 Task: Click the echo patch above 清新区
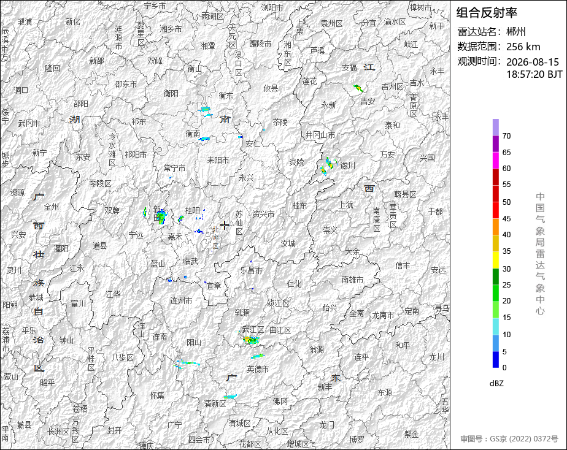click(x=231, y=397)
